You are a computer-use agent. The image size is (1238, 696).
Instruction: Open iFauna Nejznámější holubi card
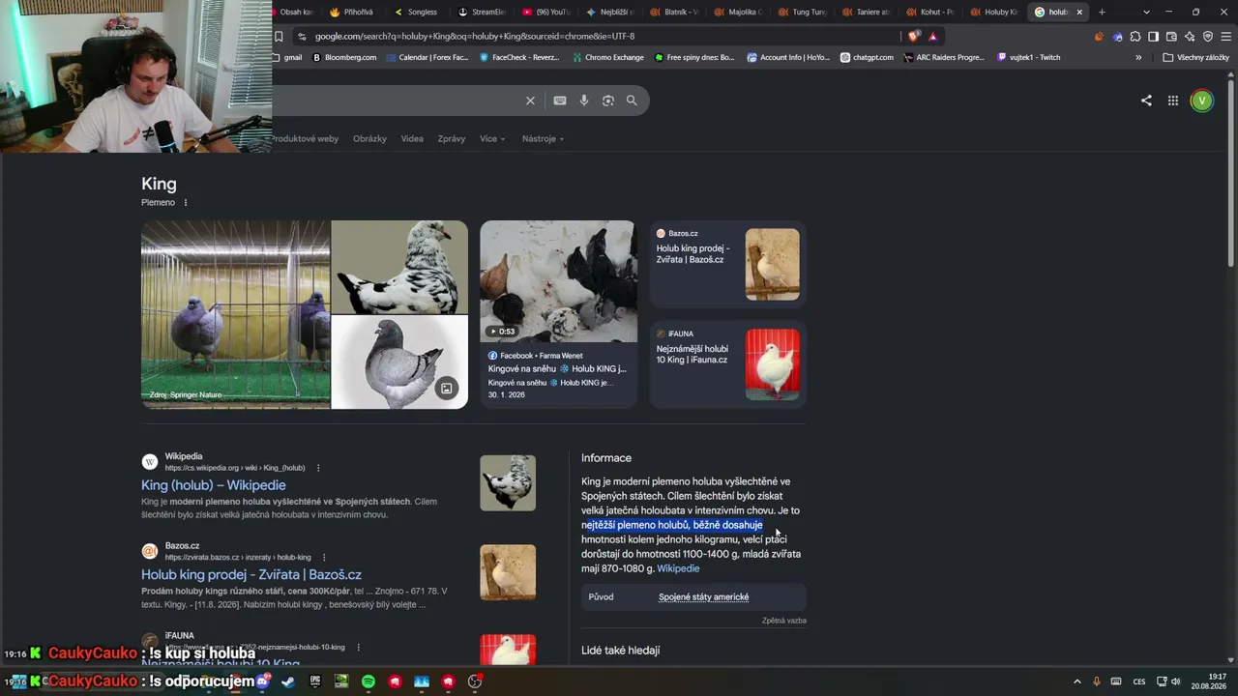click(x=727, y=364)
